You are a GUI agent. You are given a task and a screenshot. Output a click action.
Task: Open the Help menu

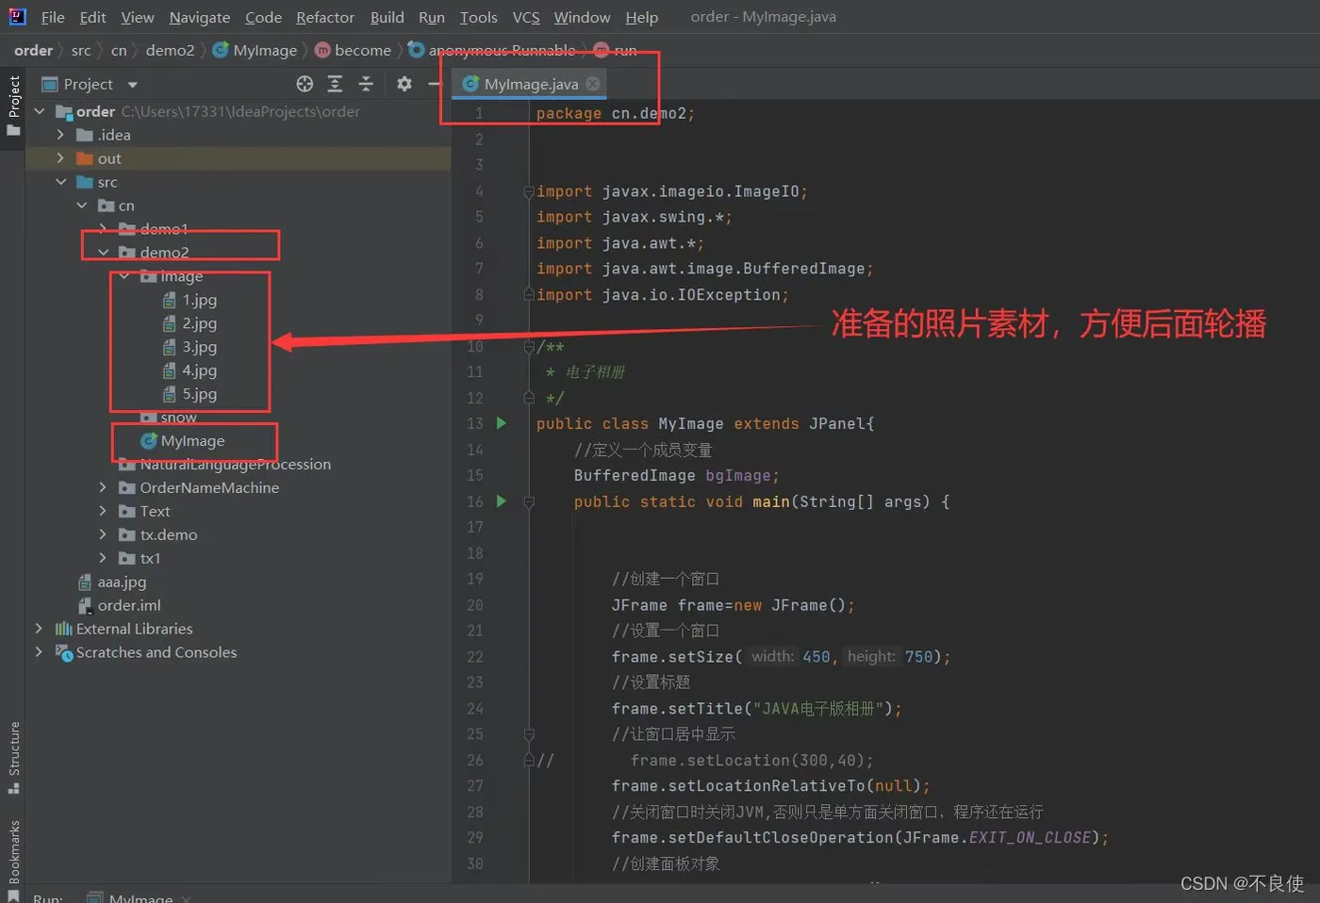pyautogui.click(x=642, y=17)
